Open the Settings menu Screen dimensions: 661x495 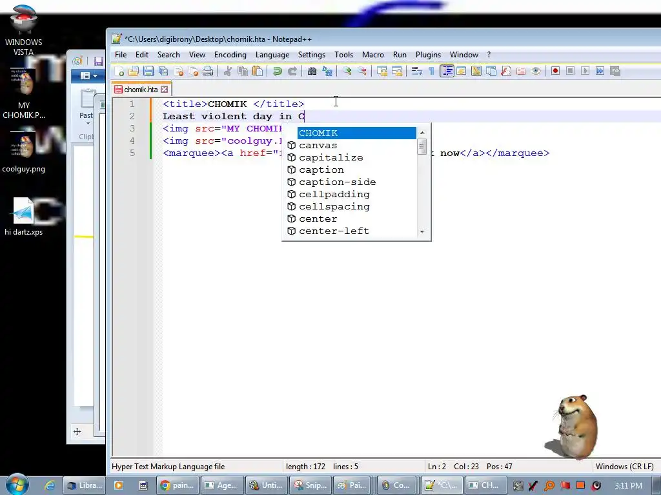pyautogui.click(x=312, y=55)
